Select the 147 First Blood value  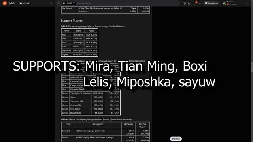coord(112,109)
